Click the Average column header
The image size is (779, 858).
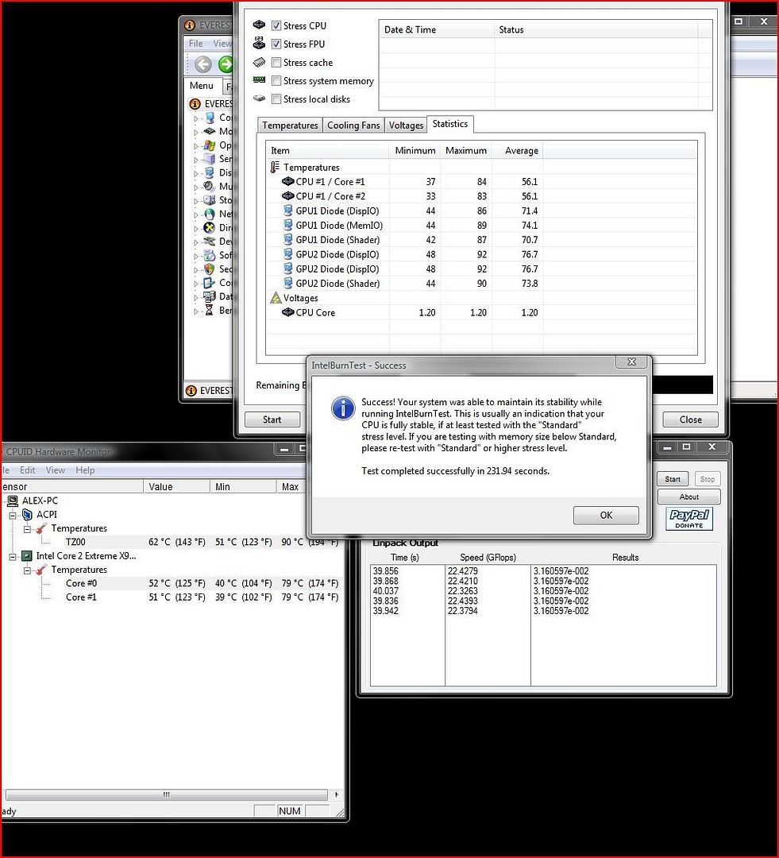518,150
